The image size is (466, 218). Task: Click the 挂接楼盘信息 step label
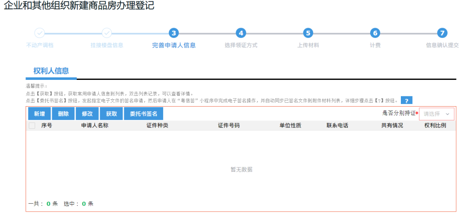click(107, 45)
